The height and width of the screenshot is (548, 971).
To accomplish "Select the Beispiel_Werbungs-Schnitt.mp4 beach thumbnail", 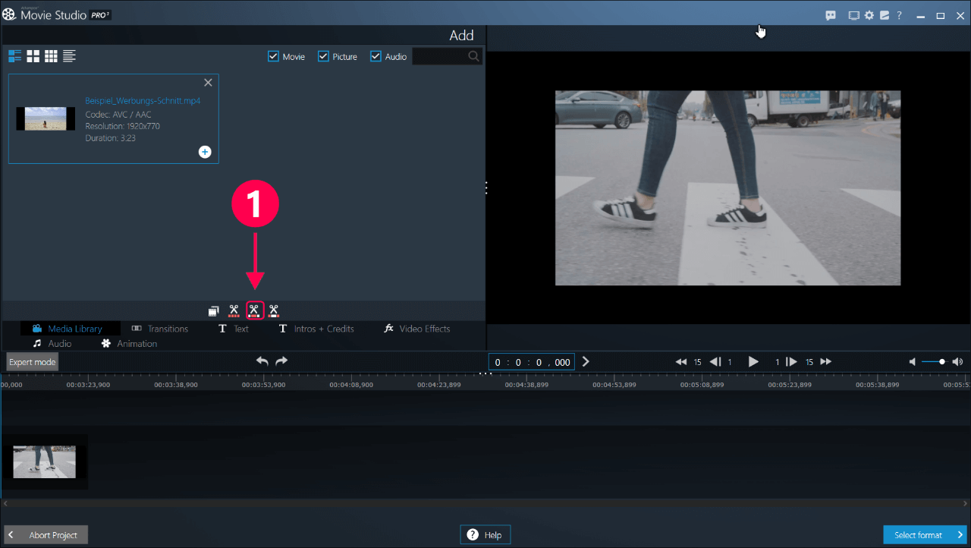I will pyautogui.click(x=46, y=118).
